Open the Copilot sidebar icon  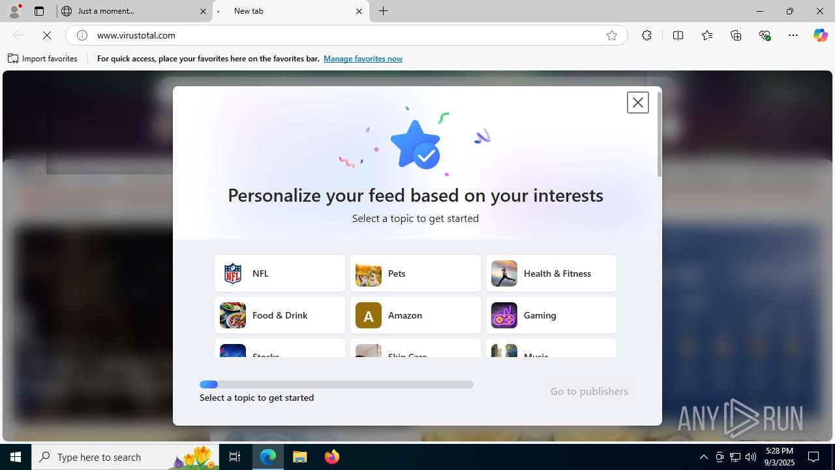click(820, 35)
